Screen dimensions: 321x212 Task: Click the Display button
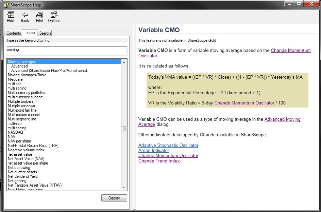pyautogui.click(x=114, y=198)
